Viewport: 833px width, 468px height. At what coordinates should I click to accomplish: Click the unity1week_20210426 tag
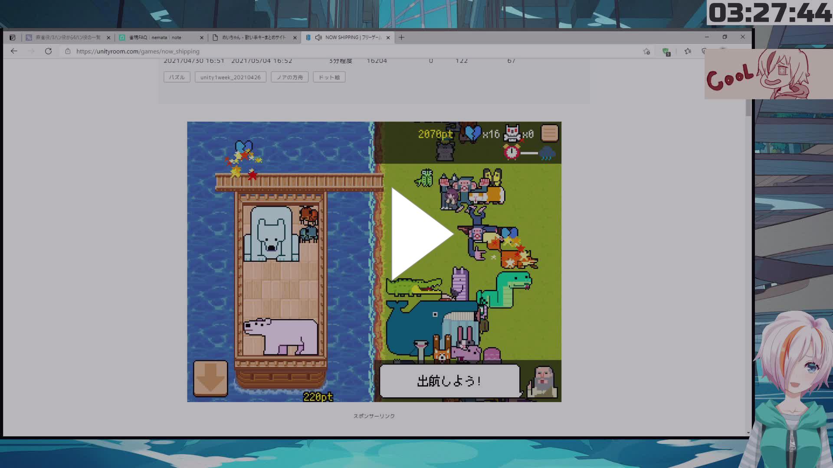point(230,77)
